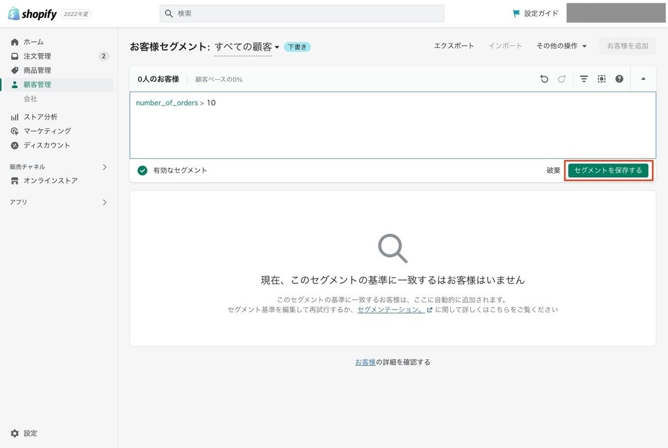Click the orders count badge 2

(x=104, y=56)
